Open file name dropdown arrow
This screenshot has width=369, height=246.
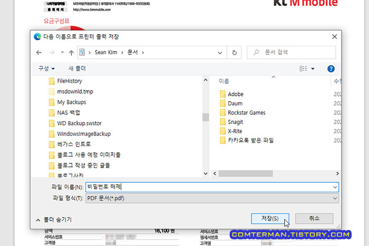pyautogui.click(x=335, y=188)
